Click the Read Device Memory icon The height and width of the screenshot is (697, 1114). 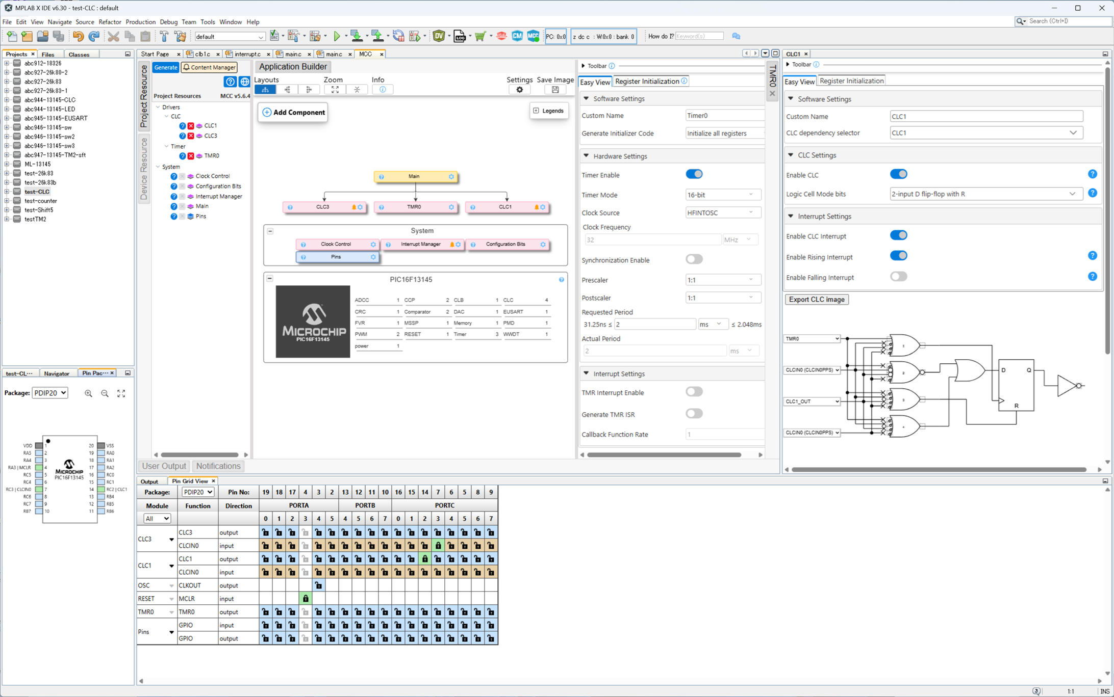(x=377, y=36)
